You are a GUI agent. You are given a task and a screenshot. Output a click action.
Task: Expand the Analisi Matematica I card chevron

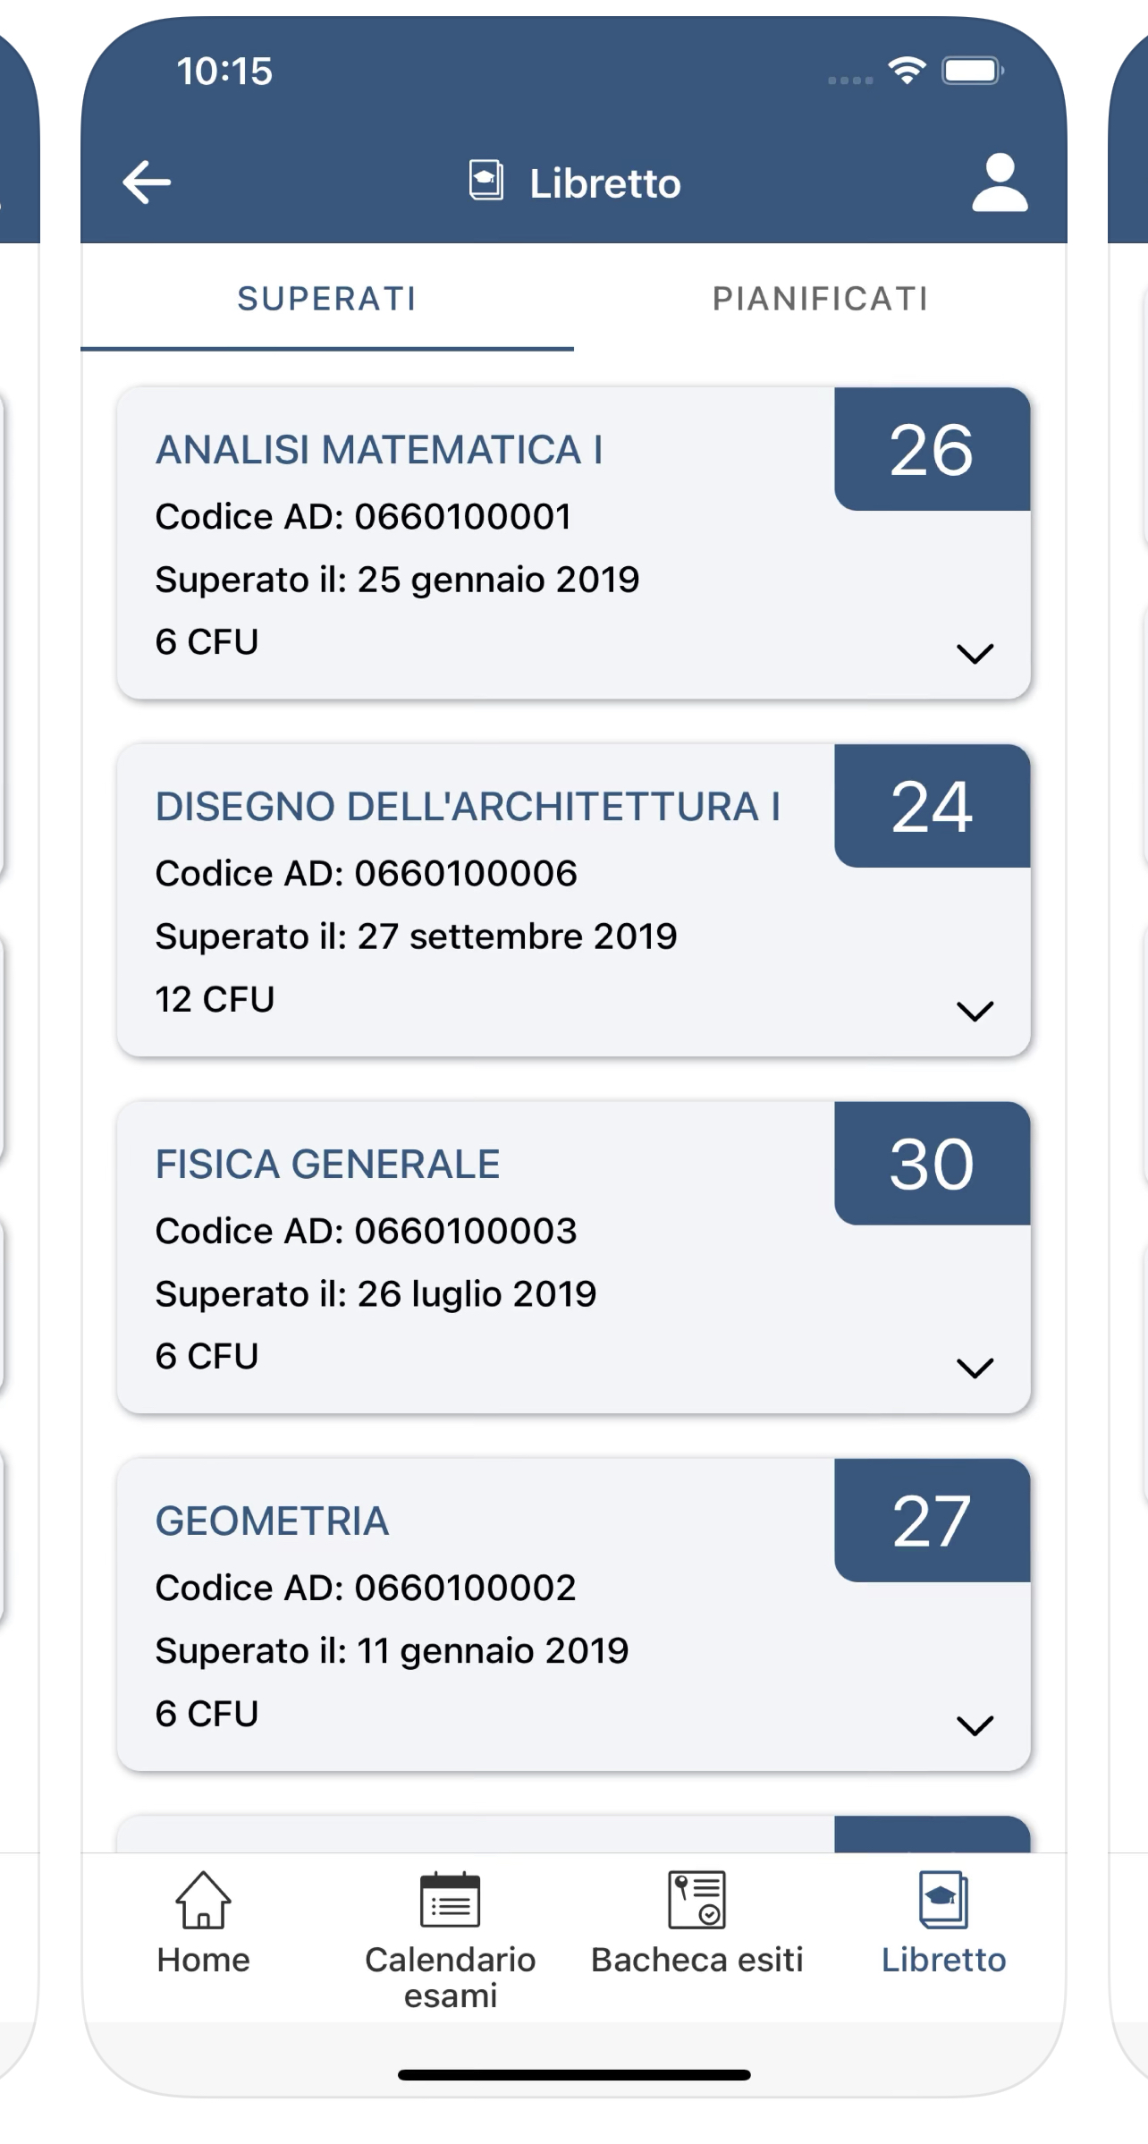[x=975, y=653]
